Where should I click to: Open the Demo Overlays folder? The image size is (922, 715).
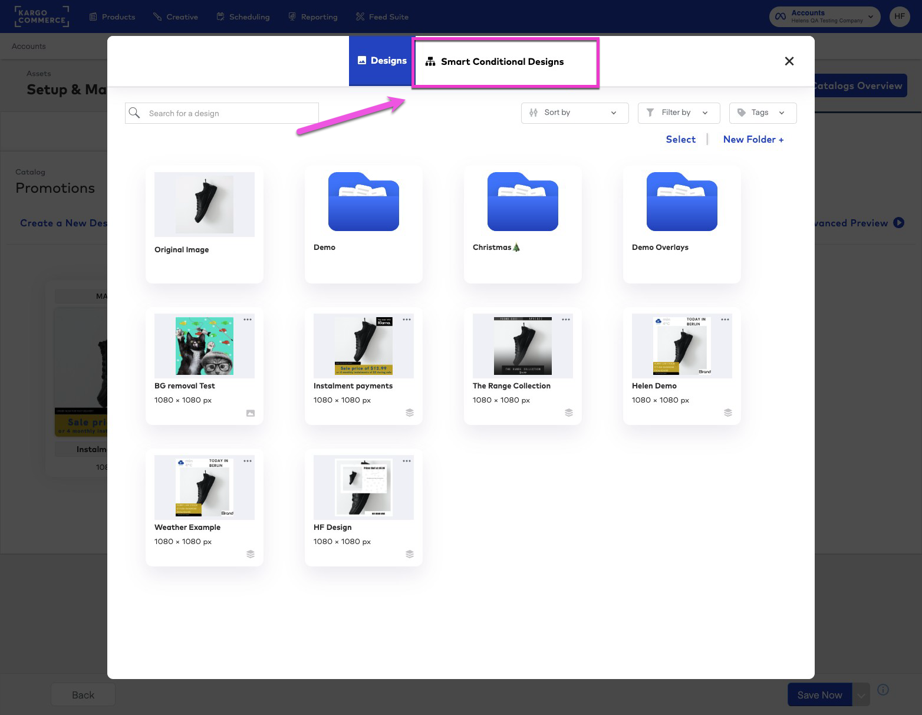681,202
